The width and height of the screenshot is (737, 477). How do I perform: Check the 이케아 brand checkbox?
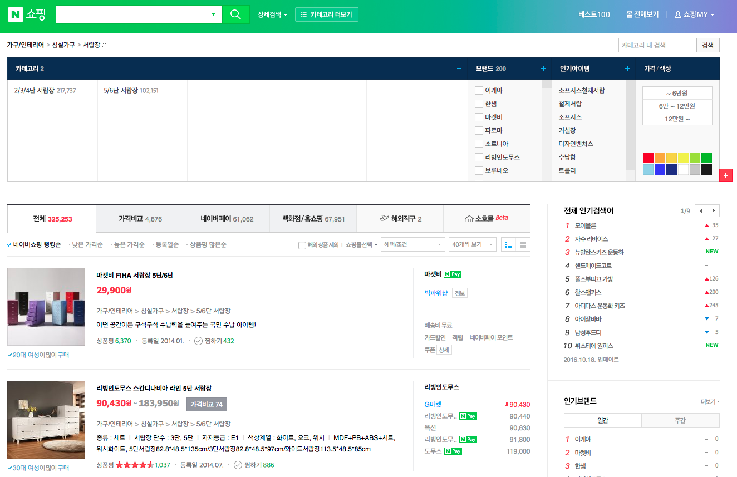tap(479, 90)
